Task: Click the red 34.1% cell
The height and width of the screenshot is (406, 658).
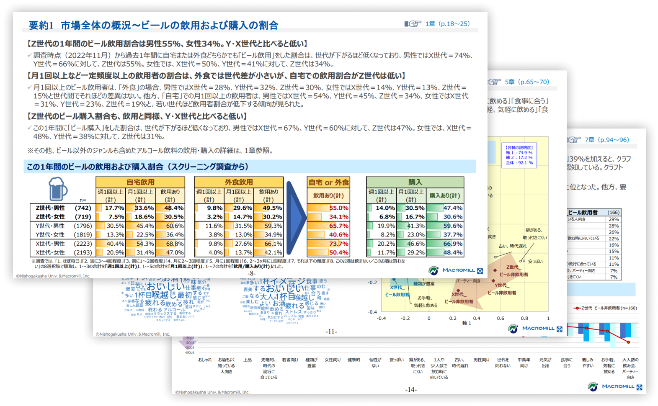Action: coord(328,217)
